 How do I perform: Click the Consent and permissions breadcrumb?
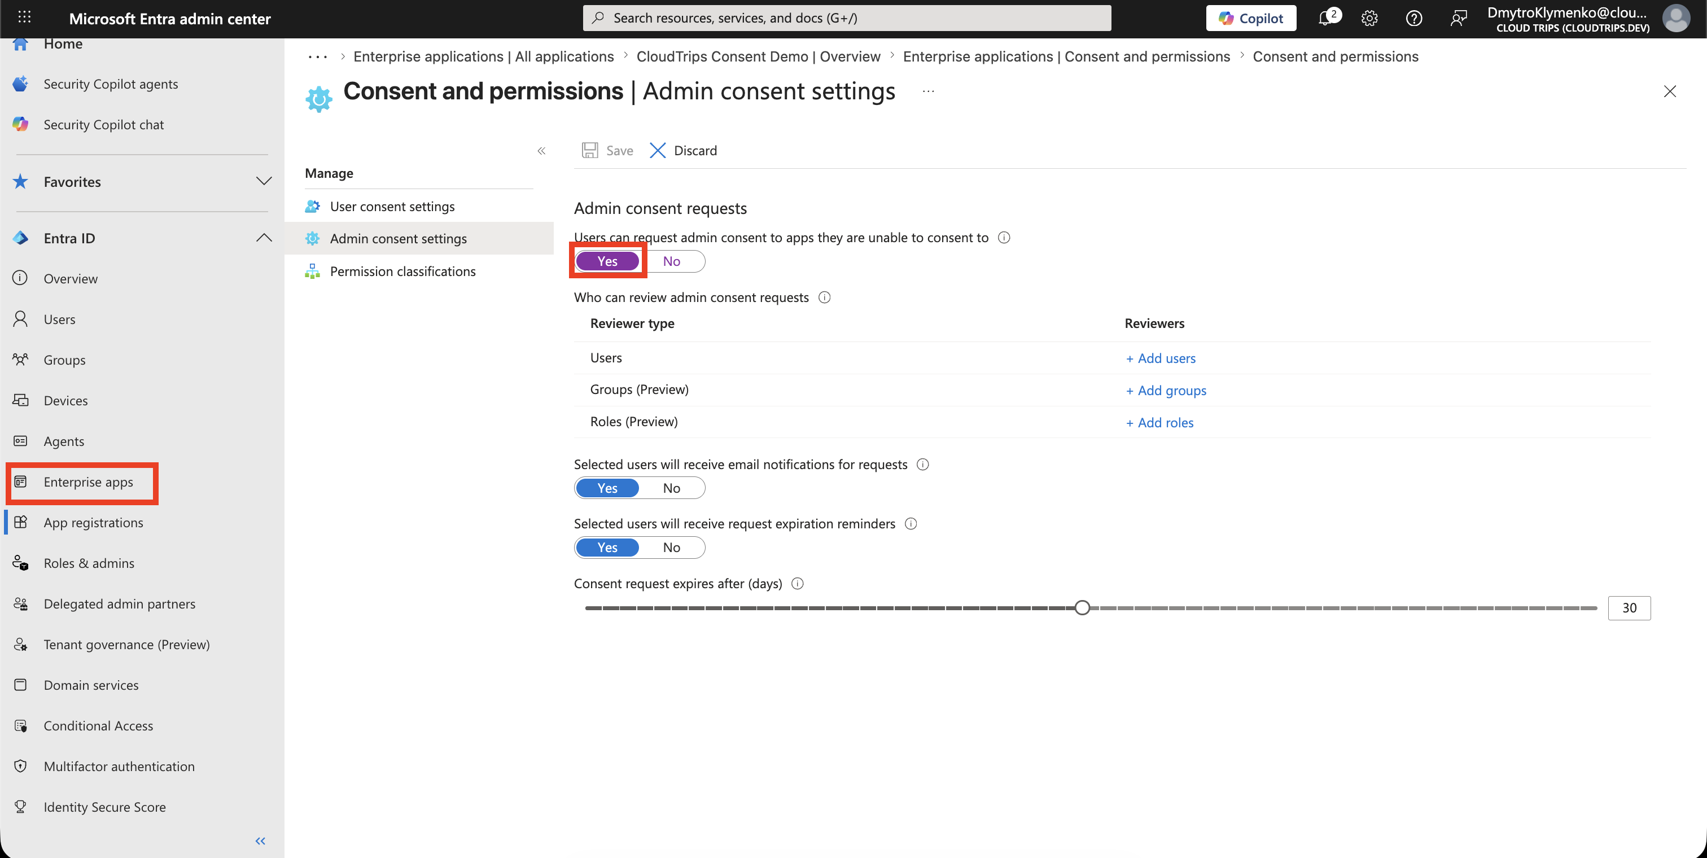[1335, 56]
